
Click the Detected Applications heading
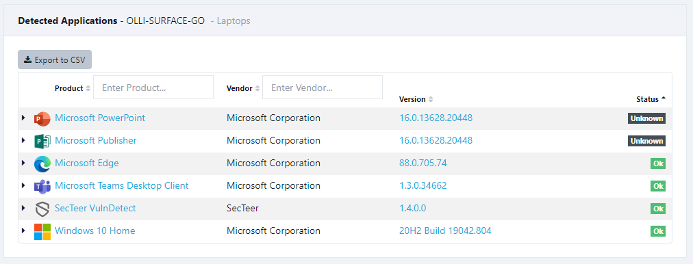68,21
